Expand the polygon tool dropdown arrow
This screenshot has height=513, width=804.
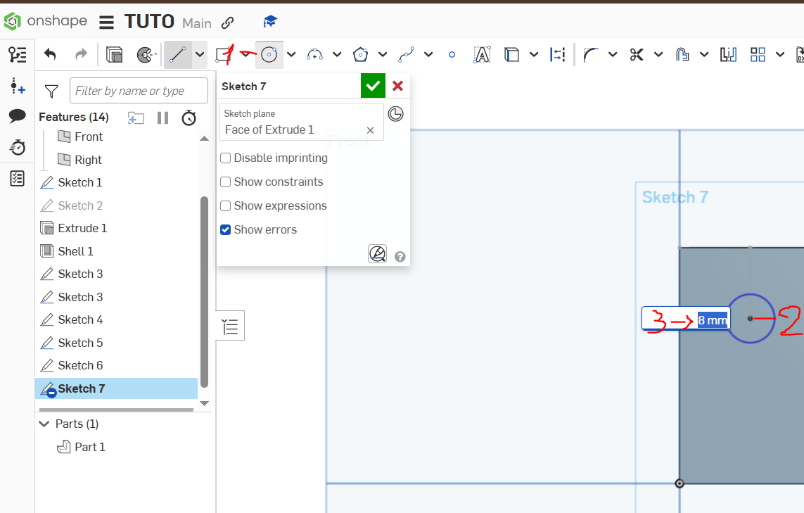pos(383,54)
